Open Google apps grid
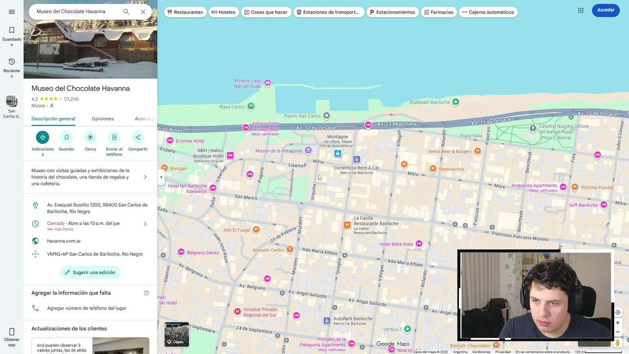Image resolution: width=629 pixels, height=354 pixels. 581,10
